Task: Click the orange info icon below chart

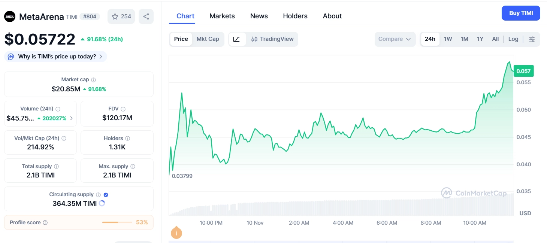Action: (176, 233)
